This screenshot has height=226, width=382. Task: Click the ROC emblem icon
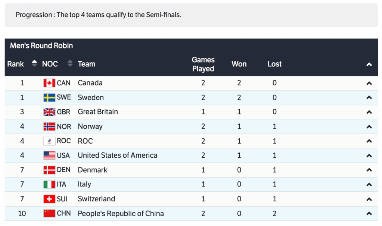tap(49, 141)
